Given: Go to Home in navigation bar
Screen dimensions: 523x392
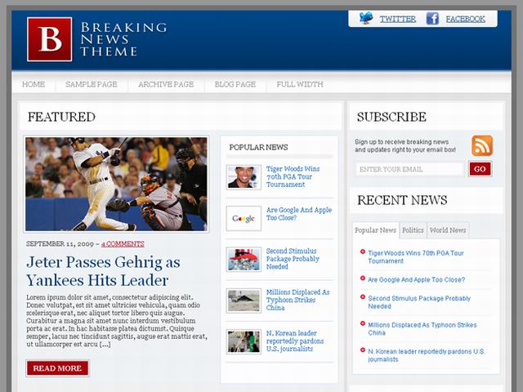Looking at the screenshot, I should 34,84.
